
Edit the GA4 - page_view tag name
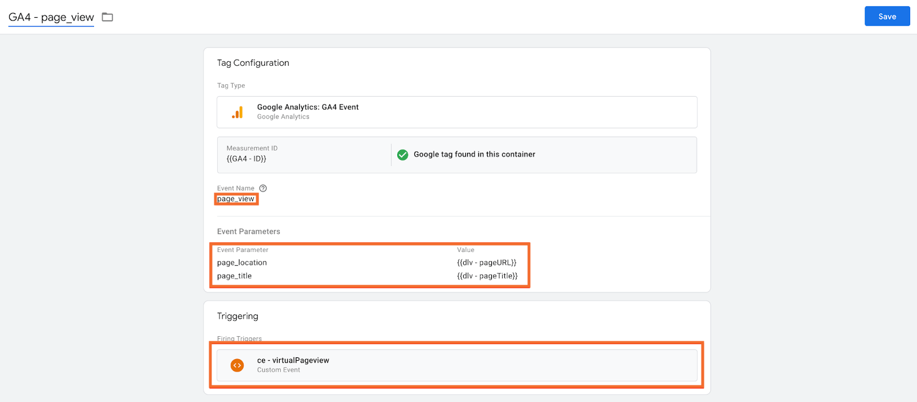51,17
